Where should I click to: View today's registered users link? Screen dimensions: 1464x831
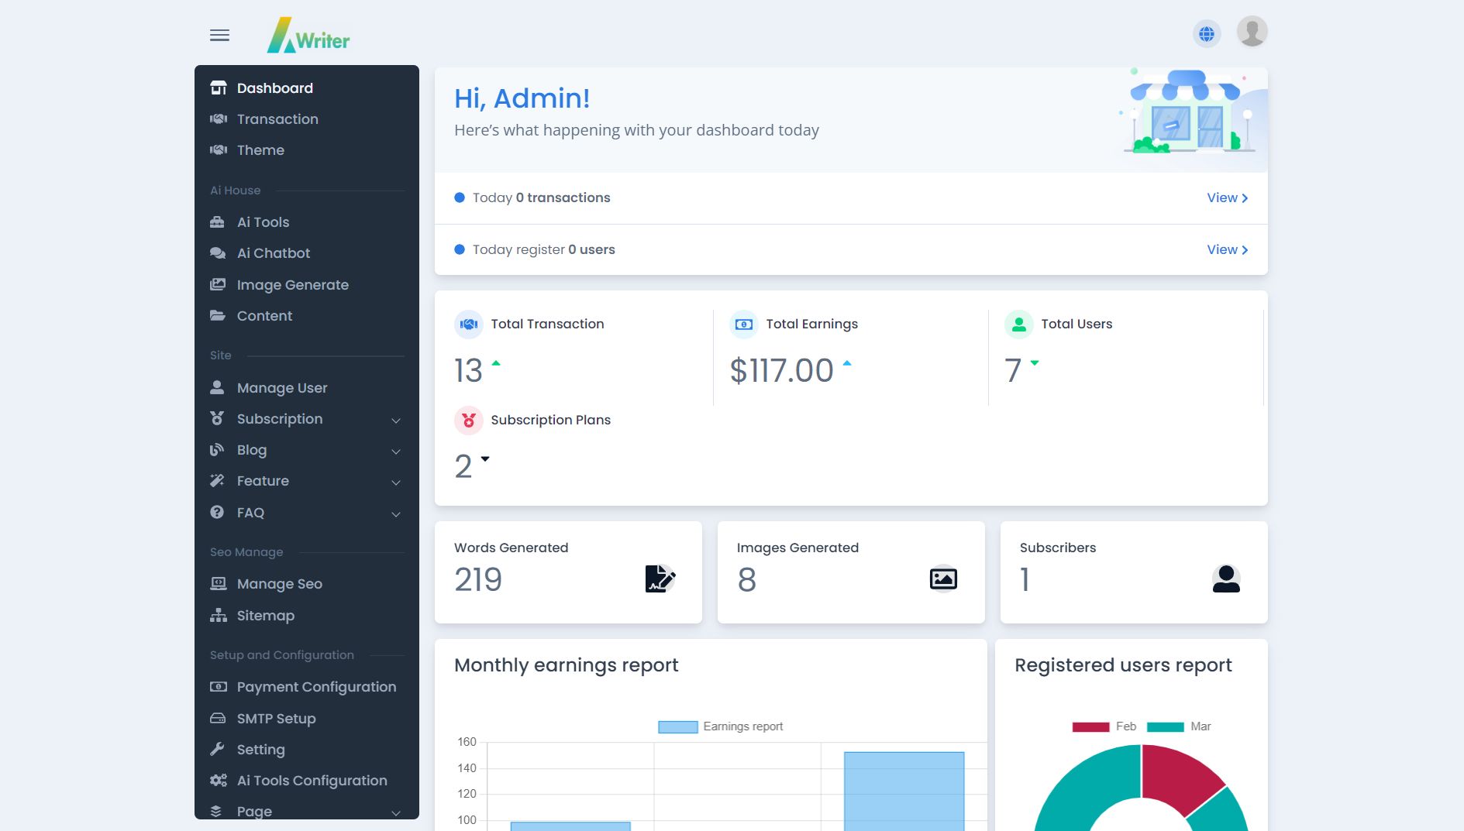(1227, 250)
